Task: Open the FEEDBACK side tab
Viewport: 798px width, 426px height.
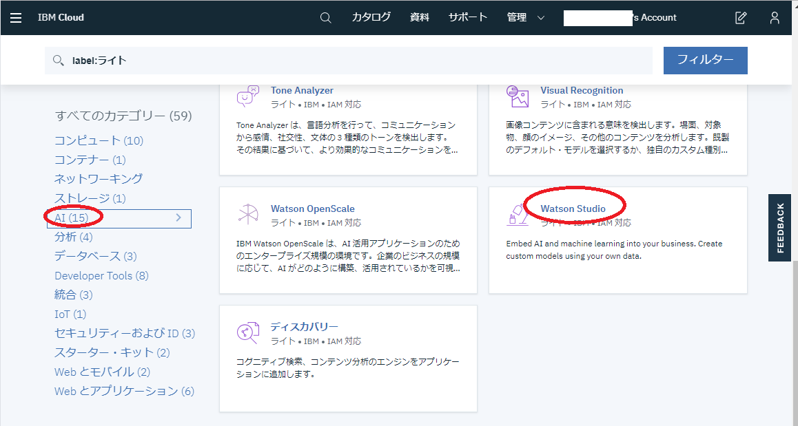Action: tap(779, 228)
